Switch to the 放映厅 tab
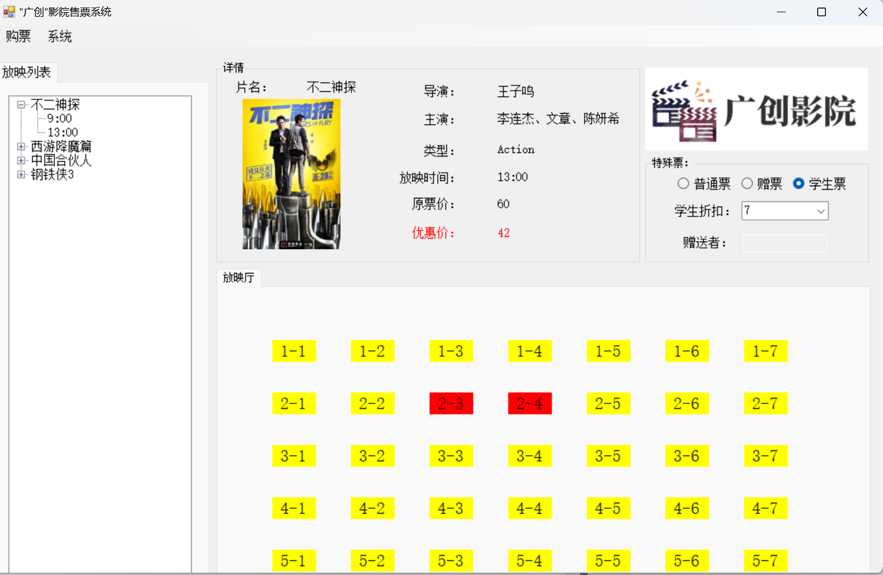883x575 pixels. pyautogui.click(x=239, y=278)
